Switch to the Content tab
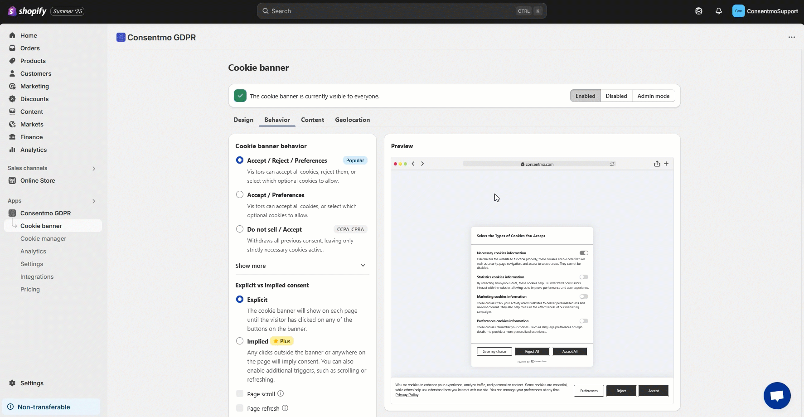 tap(313, 120)
